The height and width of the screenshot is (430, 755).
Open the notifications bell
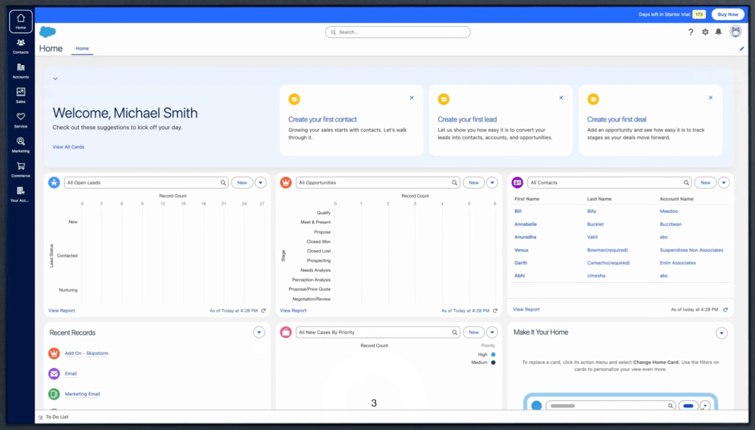(719, 32)
